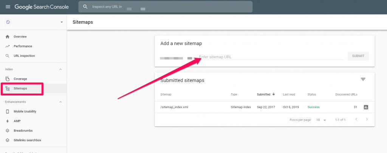Click the Sep 22, 2017 submitted date
The width and height of the screenshot is (387, 153).
point(266,107)
